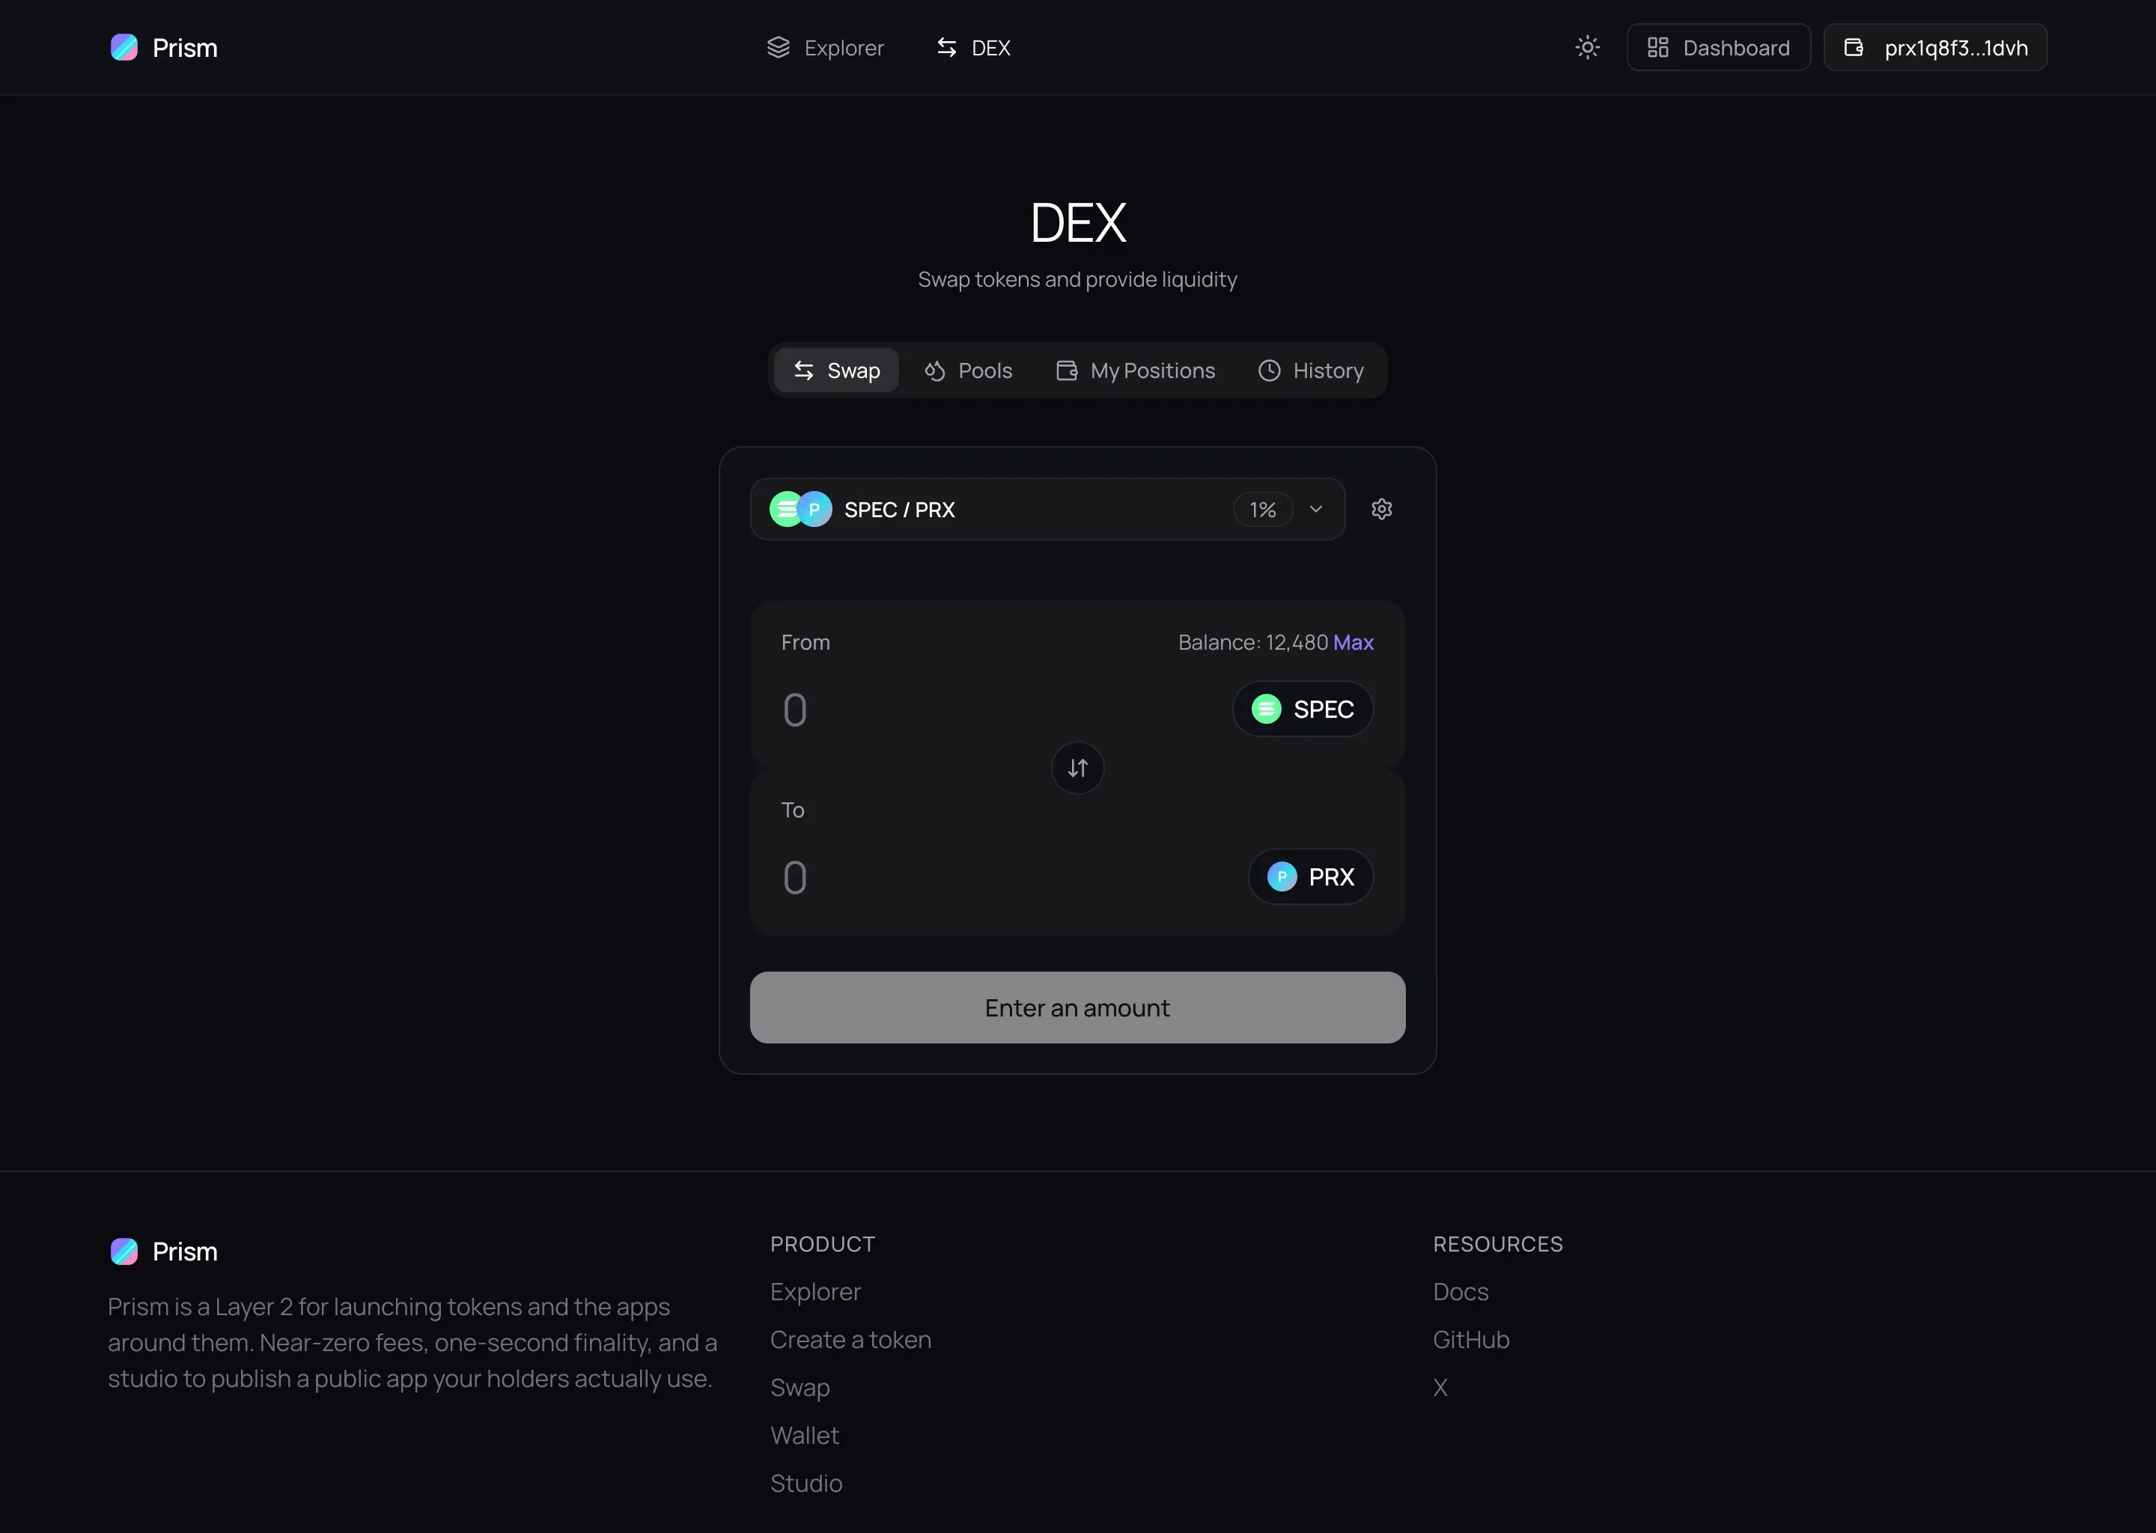This screenshot has height=1533, width=2156.
Task: Open the Docs resource link
Action: tap(1461, 1291)
